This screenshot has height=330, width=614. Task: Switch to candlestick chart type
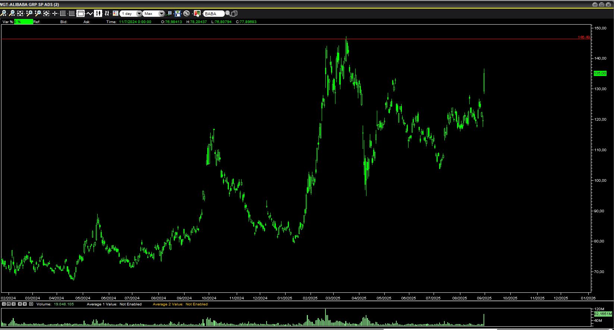tap(98, 13)
